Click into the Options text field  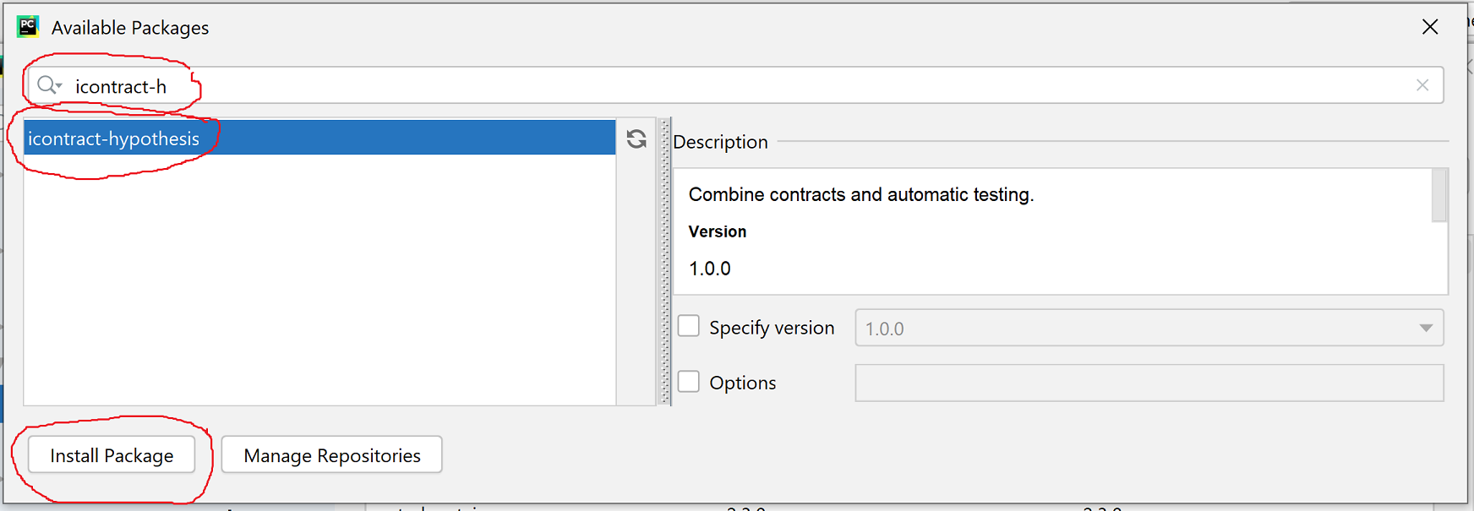1149,383
